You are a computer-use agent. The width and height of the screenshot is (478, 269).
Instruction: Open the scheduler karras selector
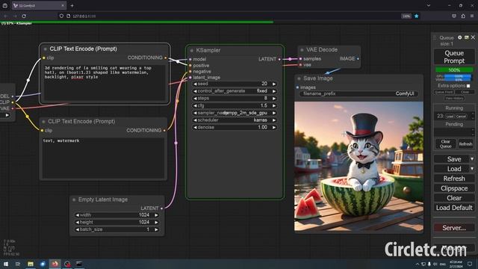235,120
